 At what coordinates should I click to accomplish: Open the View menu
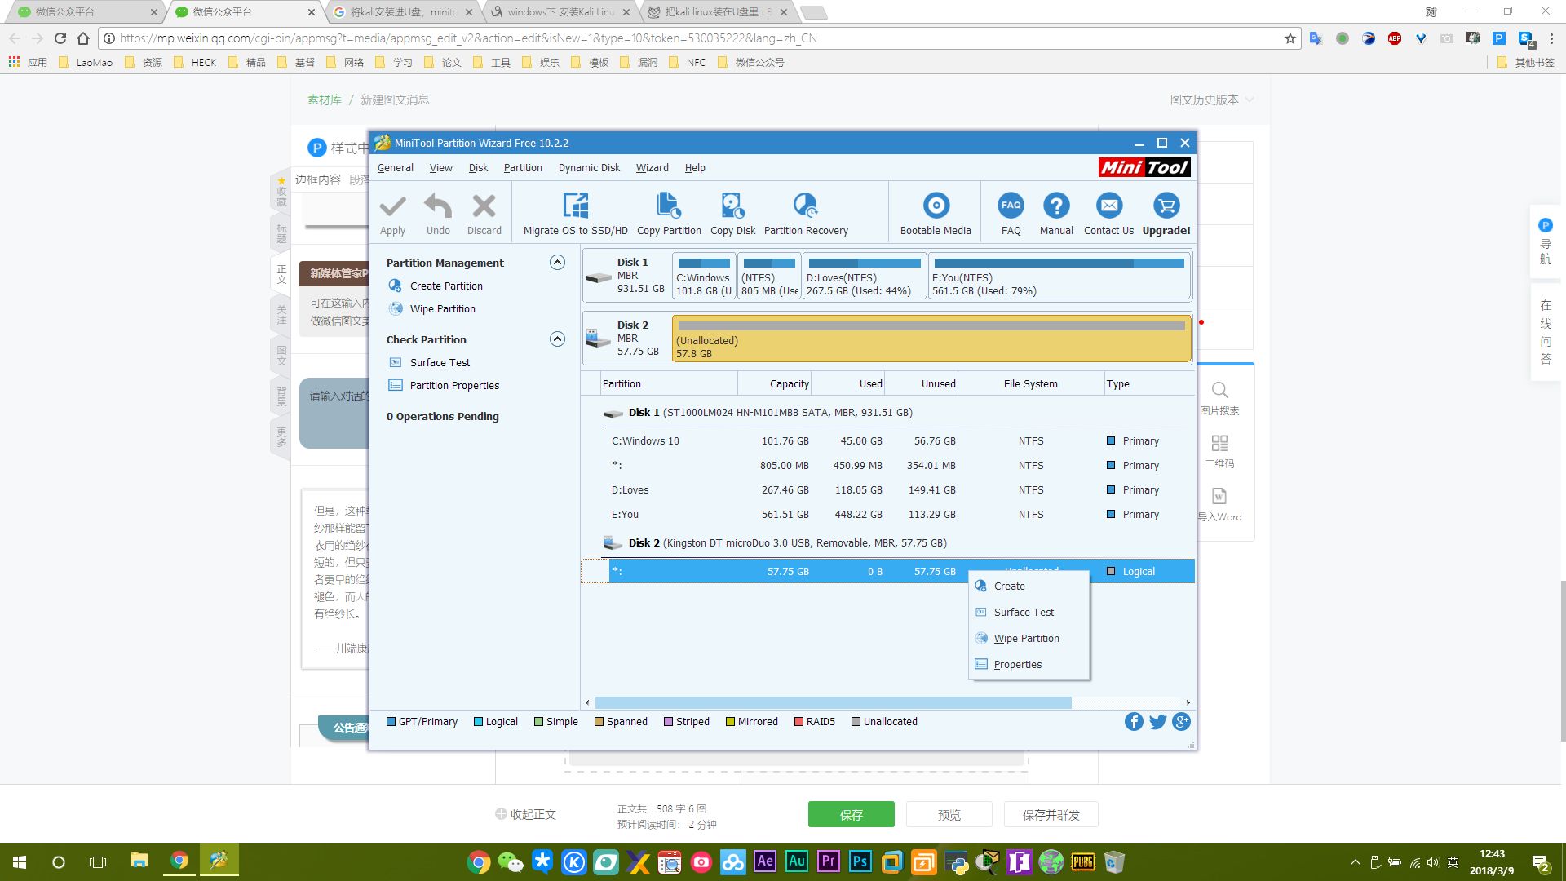click(x=441, y=167)
